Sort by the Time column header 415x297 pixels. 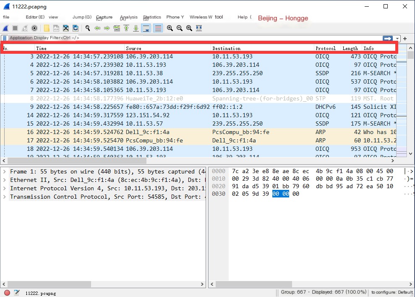(79, 48)
